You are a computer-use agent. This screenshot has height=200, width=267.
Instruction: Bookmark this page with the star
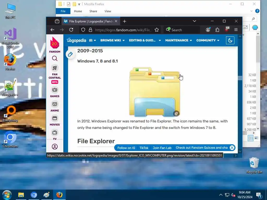coord(157,30)
